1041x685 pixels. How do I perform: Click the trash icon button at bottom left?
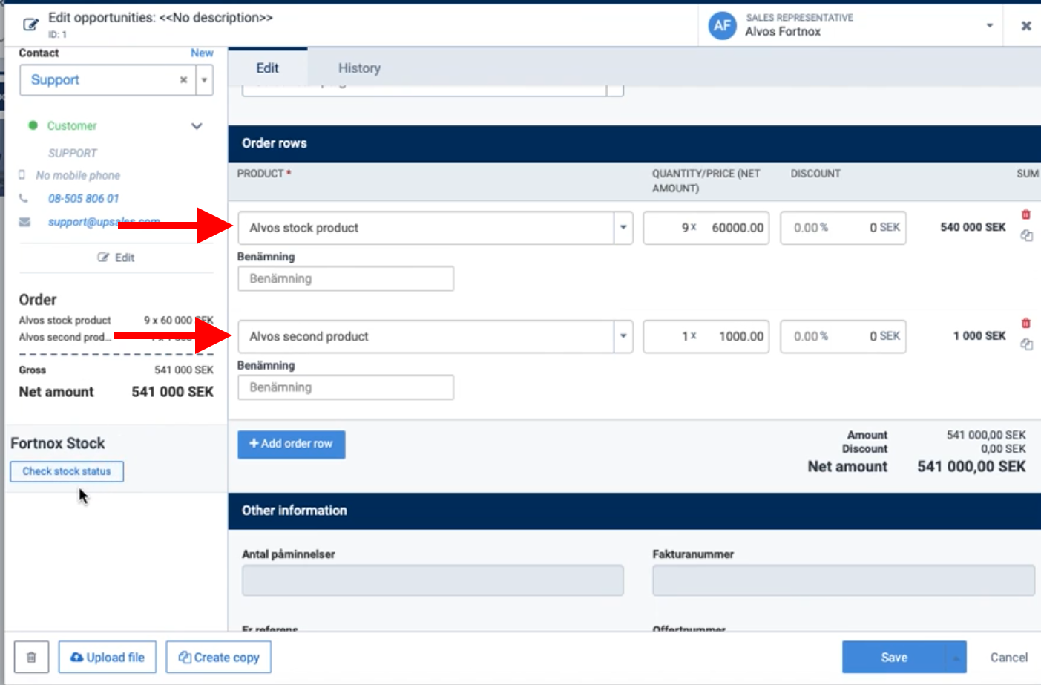pyautogui.click(x=31, y=657)
